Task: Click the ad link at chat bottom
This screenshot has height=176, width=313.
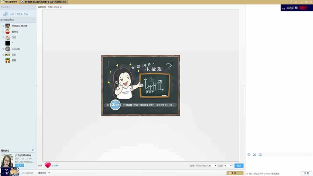Action: [x=263, y=173]
